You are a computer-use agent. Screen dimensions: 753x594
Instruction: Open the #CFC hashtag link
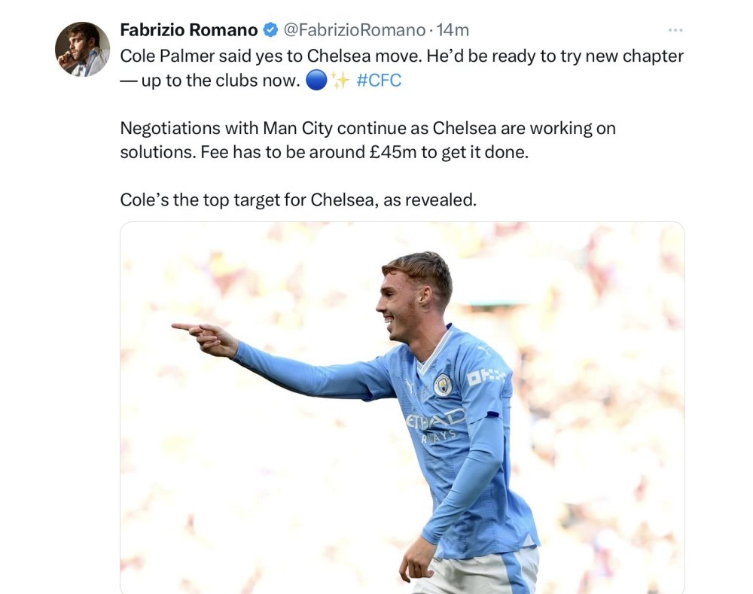point(379,81)
